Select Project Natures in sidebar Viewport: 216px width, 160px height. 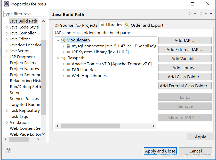click(x=24, y=69)
